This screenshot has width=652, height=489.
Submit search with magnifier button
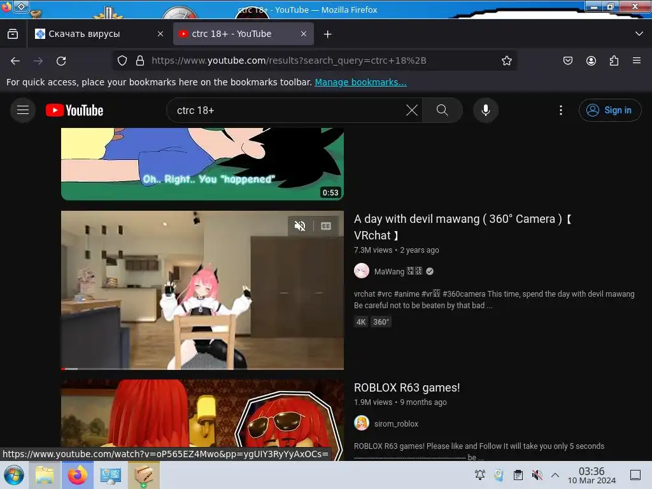(443, 110)
